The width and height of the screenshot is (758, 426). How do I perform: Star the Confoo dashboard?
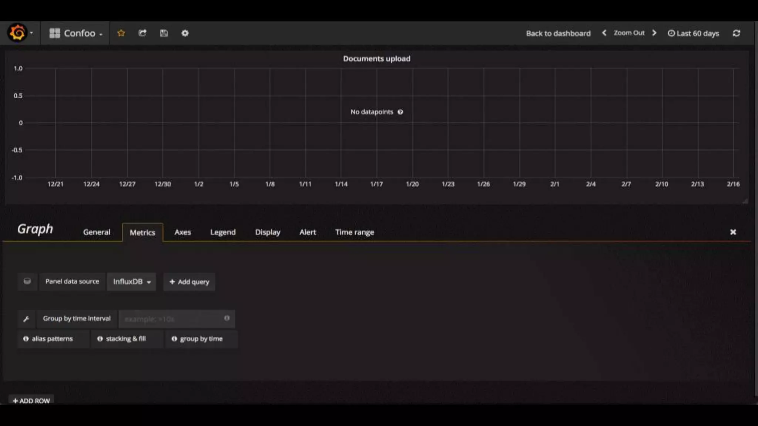tap(121, 33)
